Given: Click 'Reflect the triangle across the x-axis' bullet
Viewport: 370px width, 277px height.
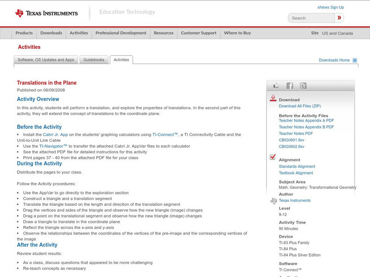Looking at the screenshot, I should pos(68,227).
